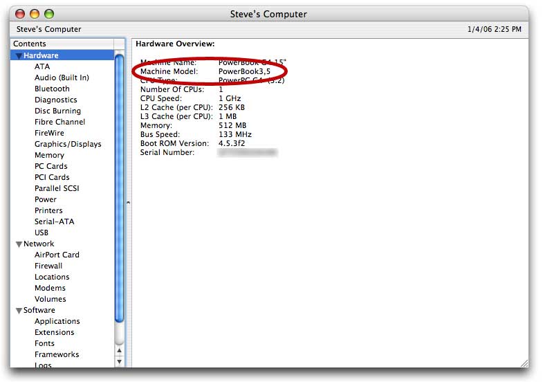Show Volumes information
This screenshot has width=543, height=382.
(50, 299)
